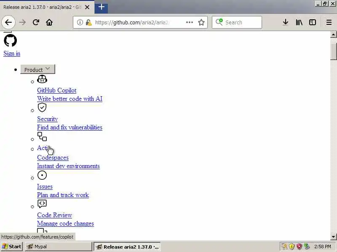
Task: Close the Release aria2 1.37.0 tab
Action: click(x=87, y=7)
